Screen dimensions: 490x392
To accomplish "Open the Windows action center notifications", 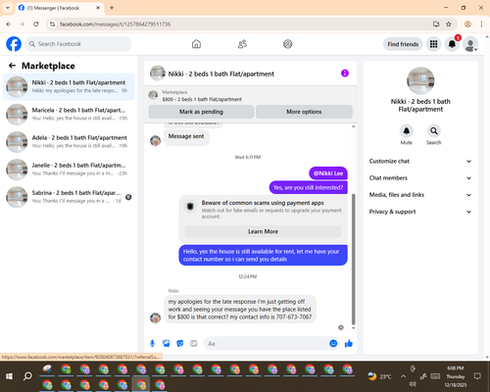I will [477, 376].
